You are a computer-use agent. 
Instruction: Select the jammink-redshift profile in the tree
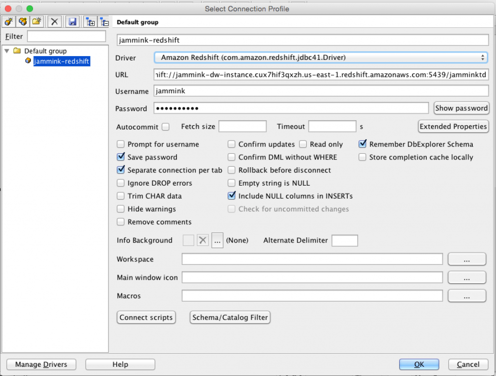click(62, 61)
